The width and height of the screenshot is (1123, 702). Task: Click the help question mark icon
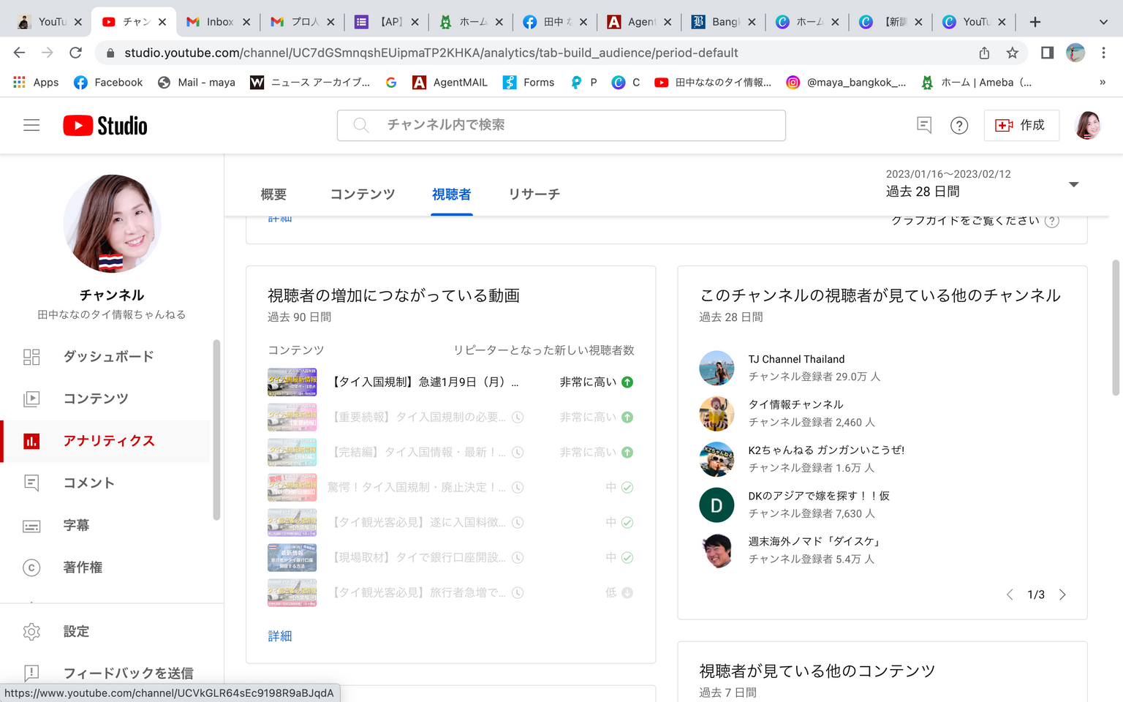point(959,126)
